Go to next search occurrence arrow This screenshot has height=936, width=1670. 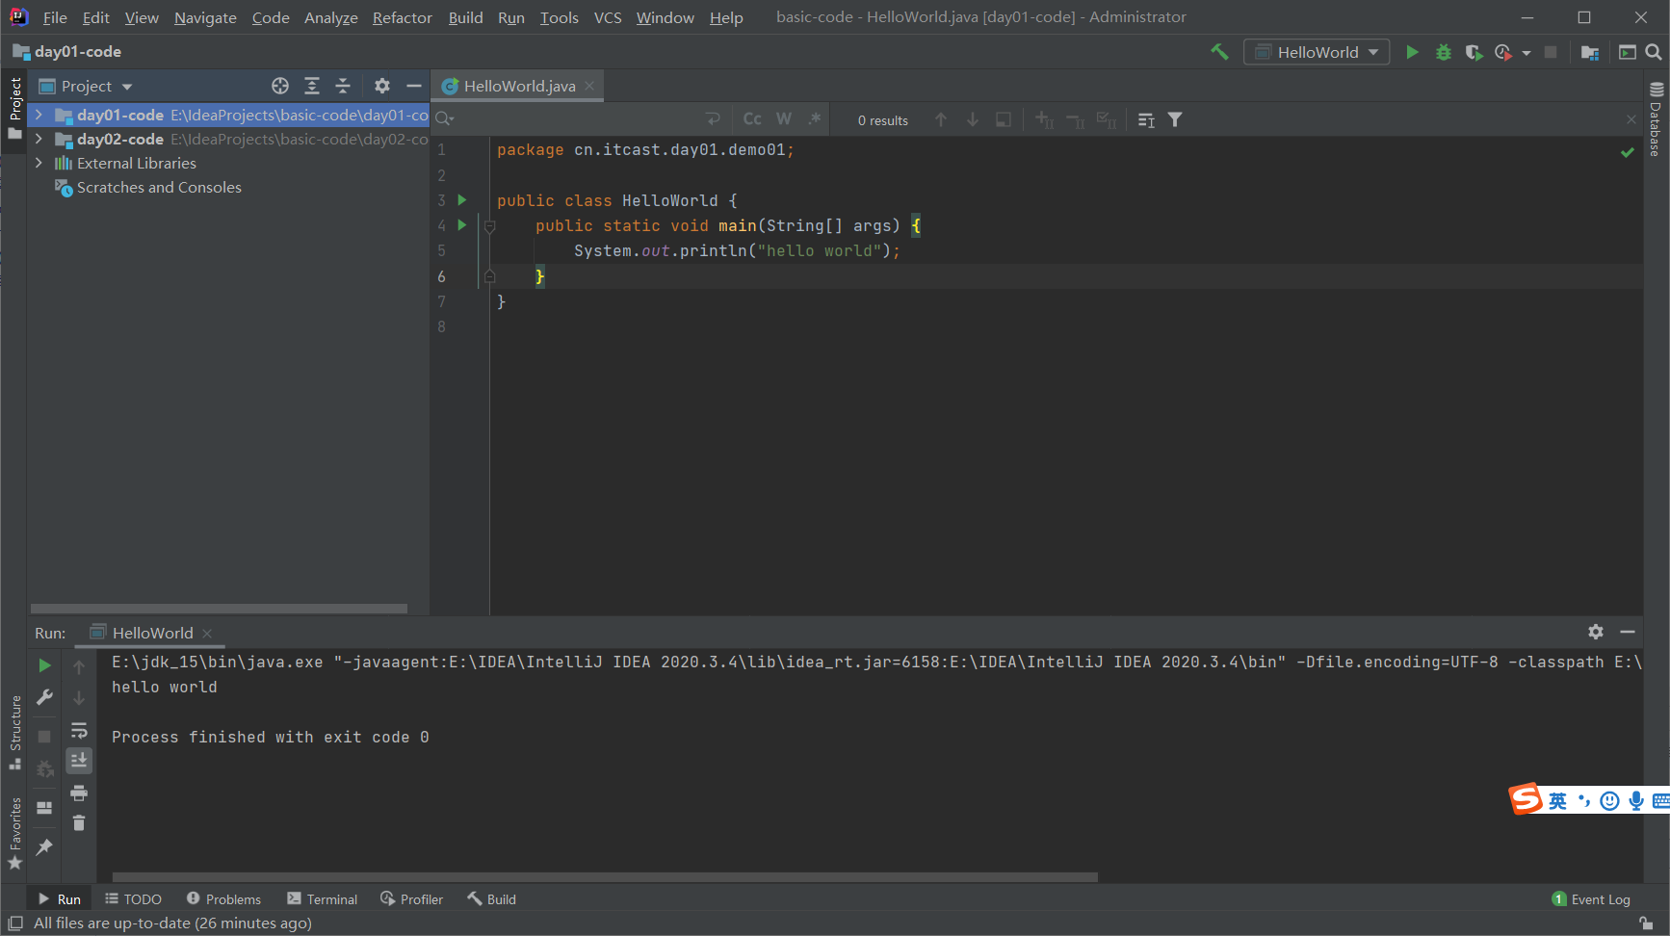[x=973, y=119]
